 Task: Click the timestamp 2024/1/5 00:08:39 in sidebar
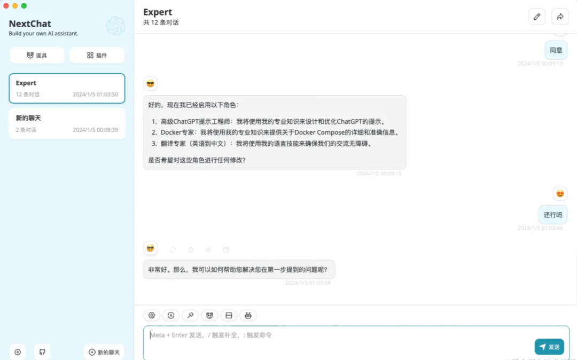95,130
